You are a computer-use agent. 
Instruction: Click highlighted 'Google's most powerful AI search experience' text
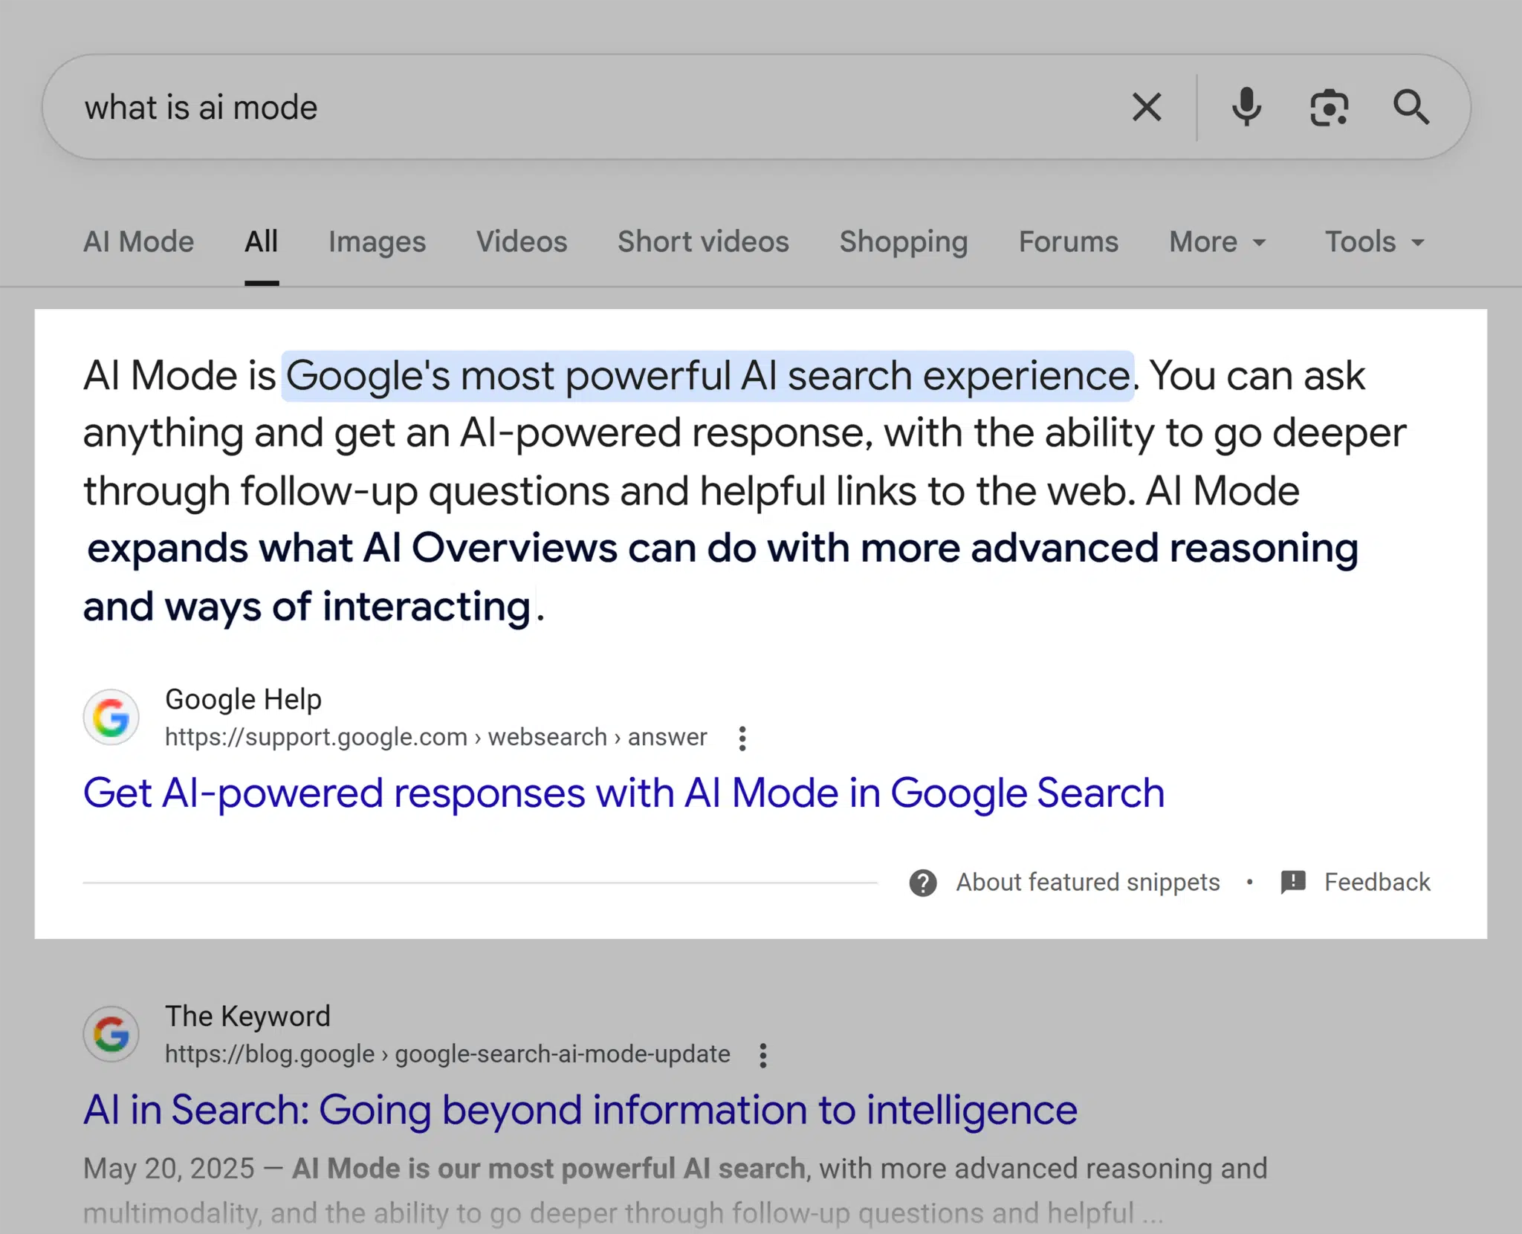click(708, 376)
